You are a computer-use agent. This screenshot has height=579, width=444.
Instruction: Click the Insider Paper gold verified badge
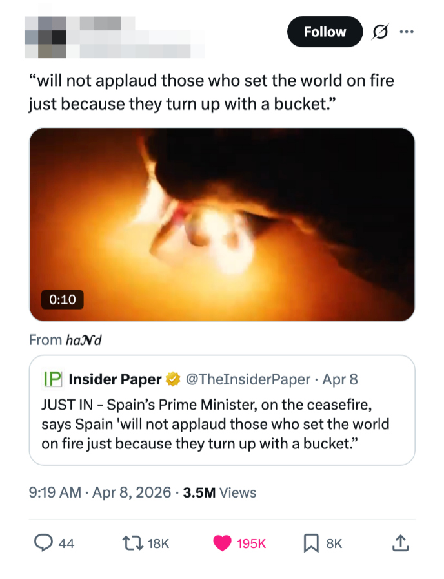pyautogui.click(x=174, y=379)
